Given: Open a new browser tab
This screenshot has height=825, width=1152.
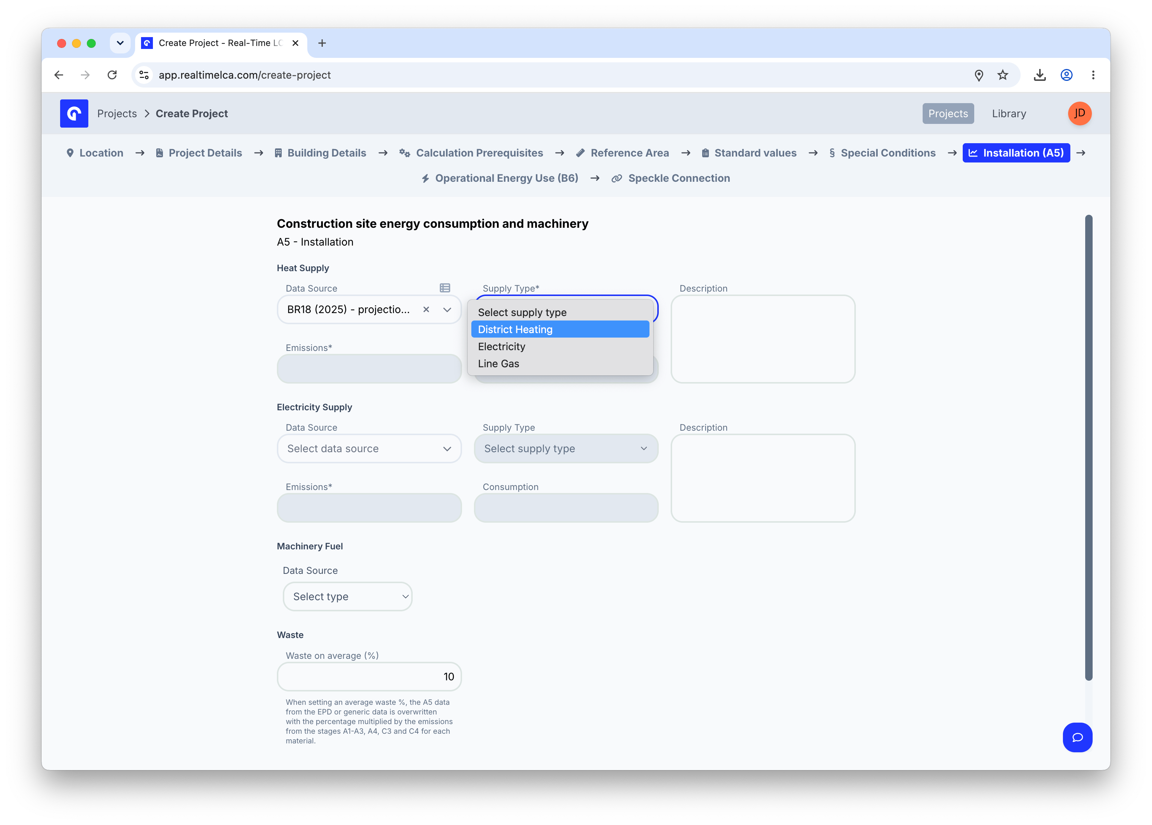Looking at the screenshot, I should 322,43.
